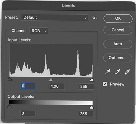Select the white point eyedropper
Image resolution: width=136 pixels, height=124 pixels.
point(127,72)
